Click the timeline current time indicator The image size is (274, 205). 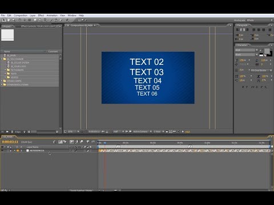point(105,143)
